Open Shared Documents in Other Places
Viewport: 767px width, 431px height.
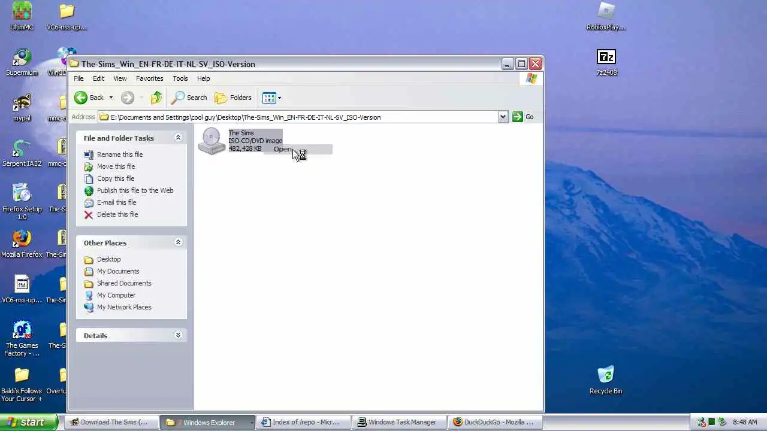click(x=124, y=283)
